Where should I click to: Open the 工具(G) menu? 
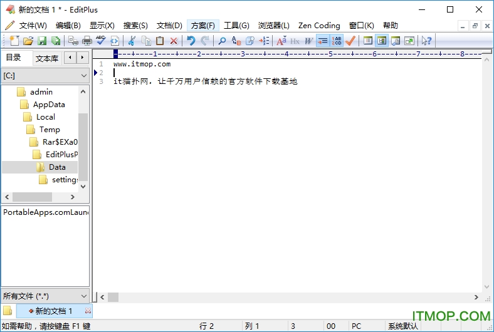pos(236,26)
